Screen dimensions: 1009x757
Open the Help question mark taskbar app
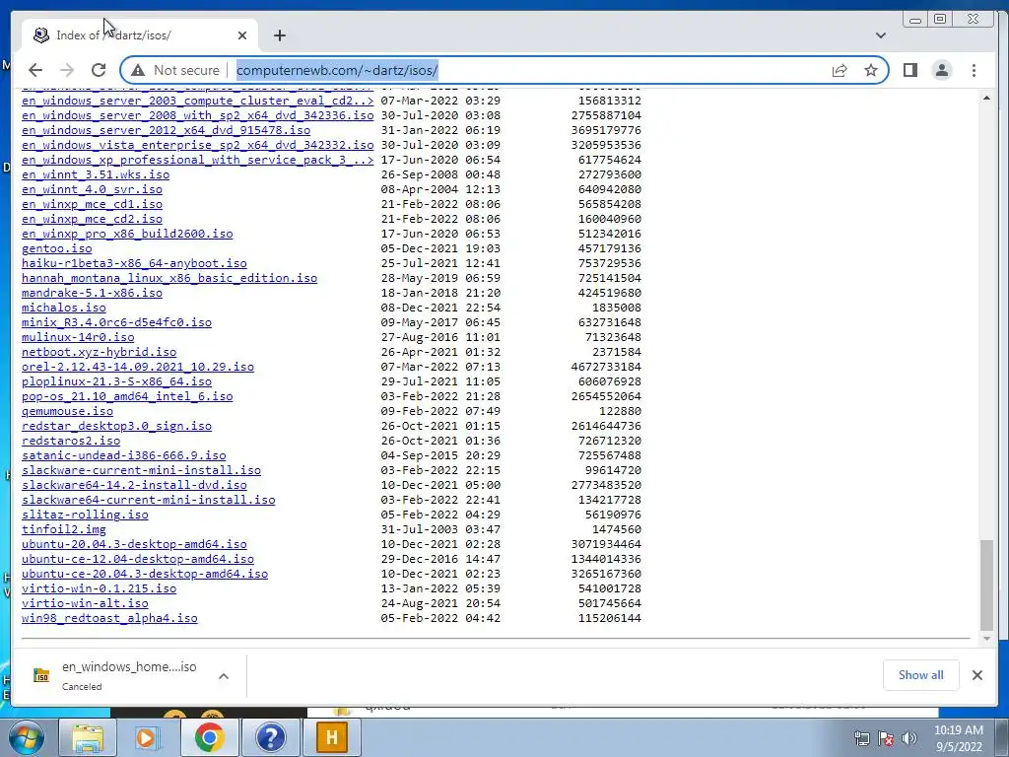tap(270, 737)
